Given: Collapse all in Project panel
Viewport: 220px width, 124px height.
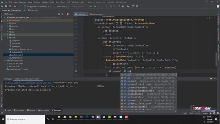Looking at the screenshot, I should [x=63, y=14].
